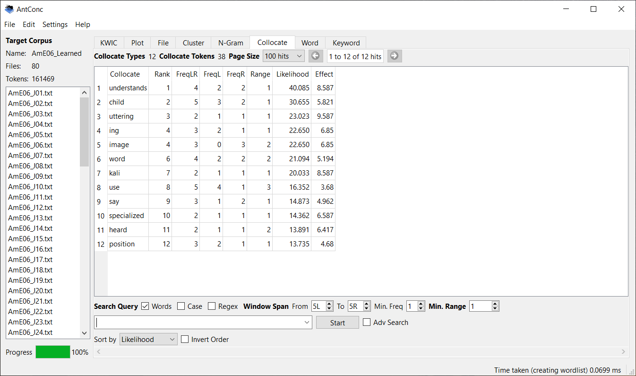
Task: Check the Invert Order option
Action: [x=185, y=340]
